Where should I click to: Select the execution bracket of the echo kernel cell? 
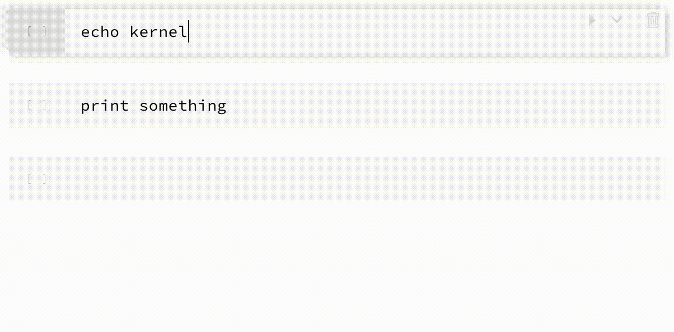point(37,31)
